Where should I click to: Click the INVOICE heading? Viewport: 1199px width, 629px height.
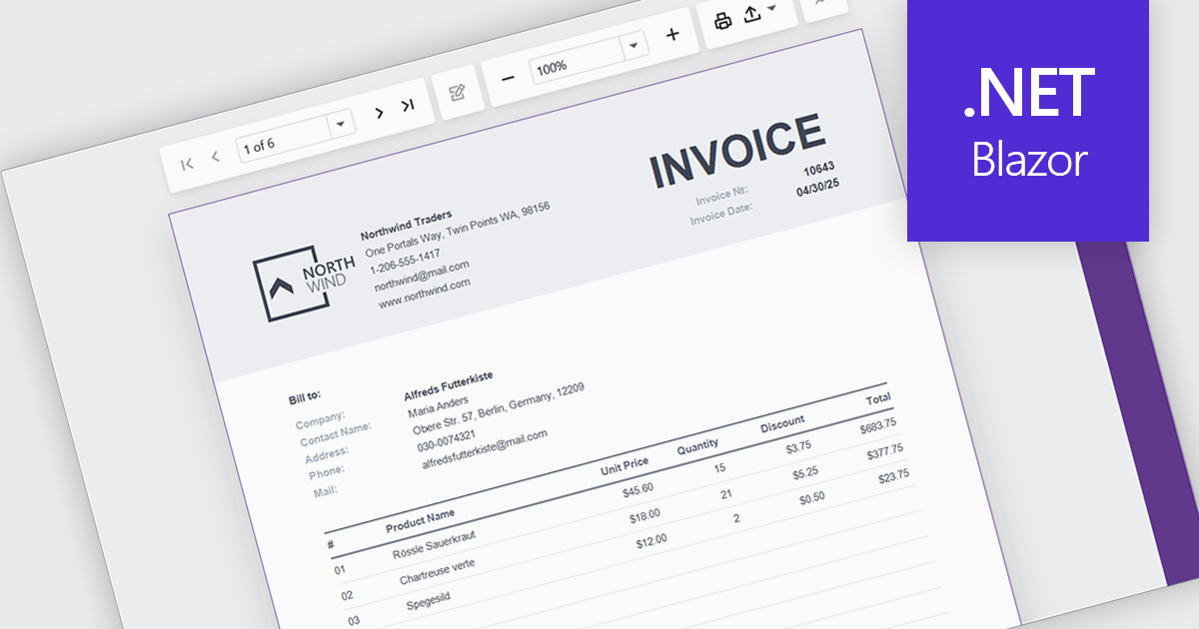pos(737,152)
